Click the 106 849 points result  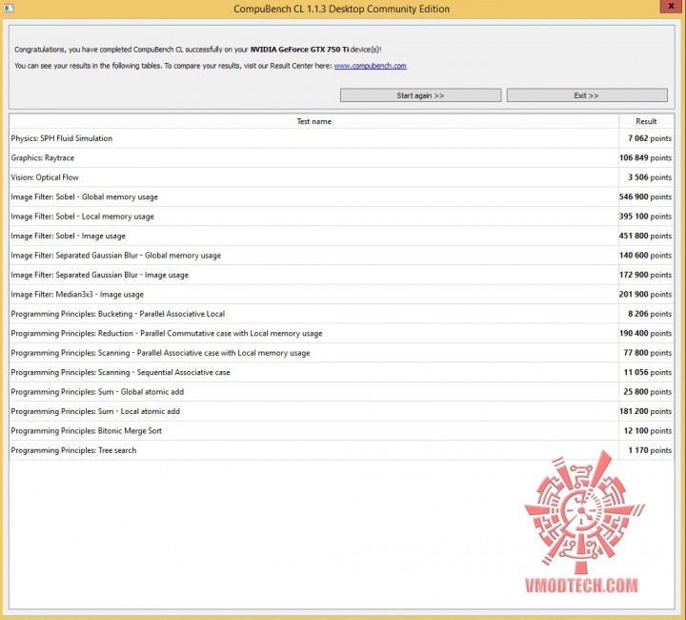tap(645, 157)
